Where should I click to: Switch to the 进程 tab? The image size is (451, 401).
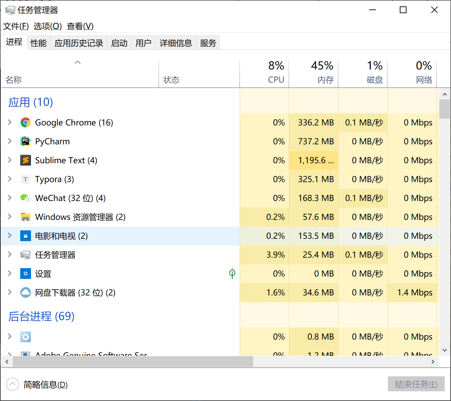click(14, 42)
